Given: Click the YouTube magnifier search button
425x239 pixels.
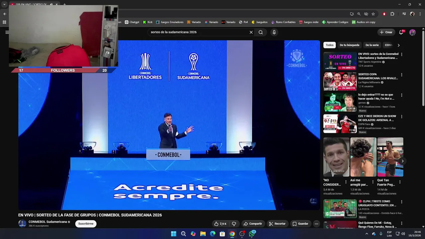Looking at the screenshot, I should [261, 32].
